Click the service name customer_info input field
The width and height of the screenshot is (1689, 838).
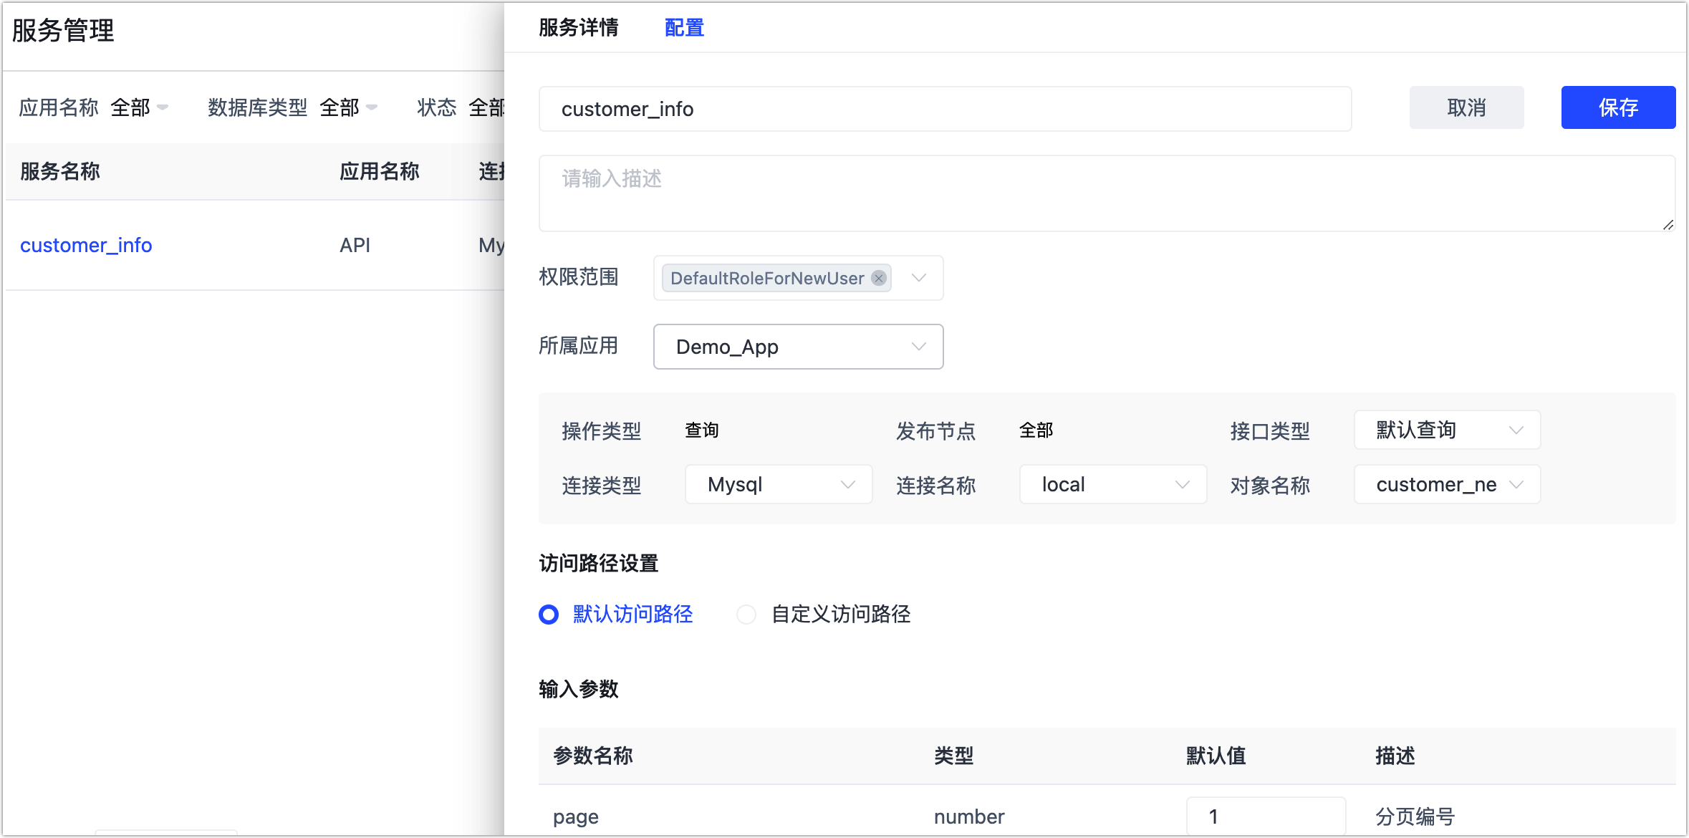(x=944, y=110)
